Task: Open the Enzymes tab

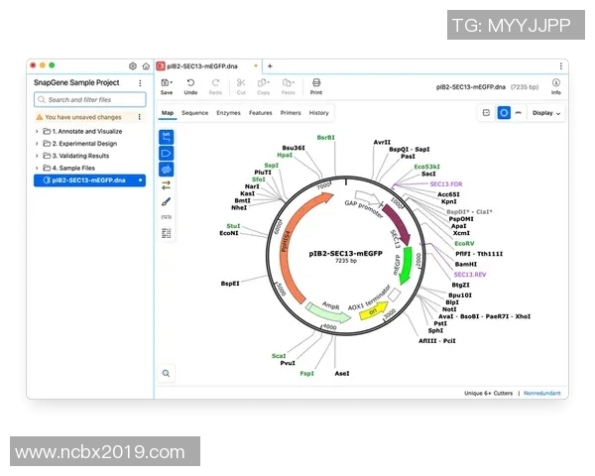Action: (228, 113)
